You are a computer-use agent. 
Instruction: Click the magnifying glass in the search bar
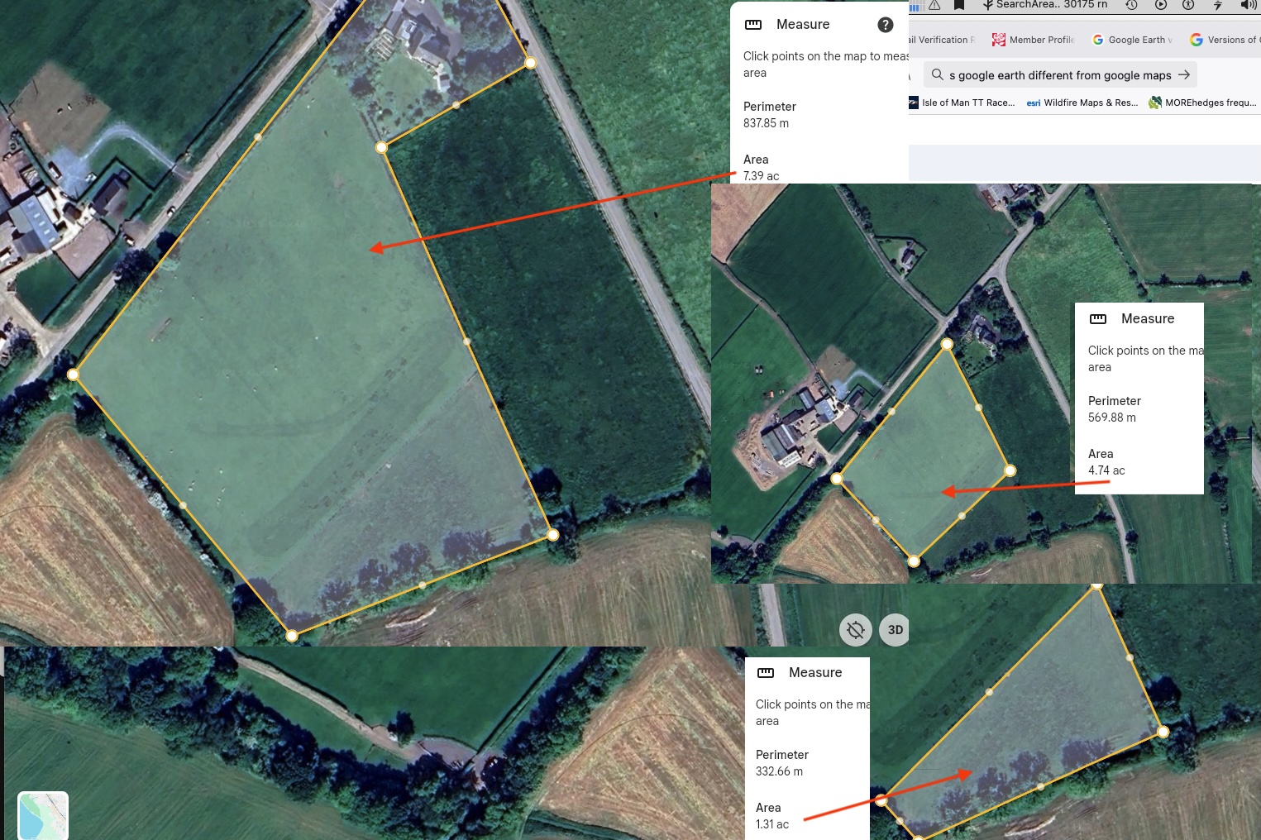pyautogui.click(x=937, y=74)
